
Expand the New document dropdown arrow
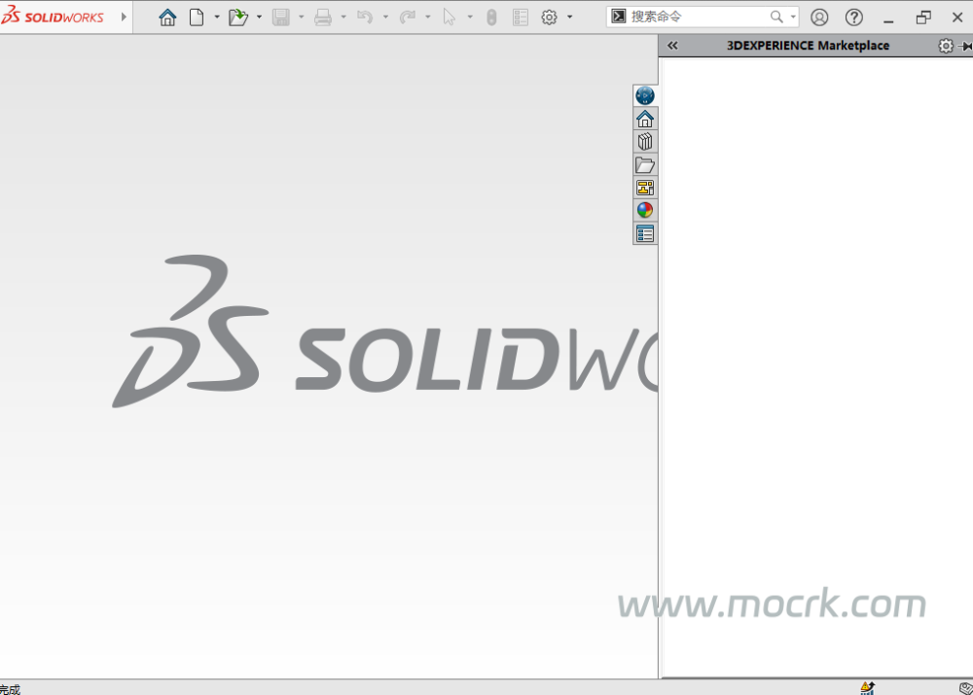click(x=216, y=17)
